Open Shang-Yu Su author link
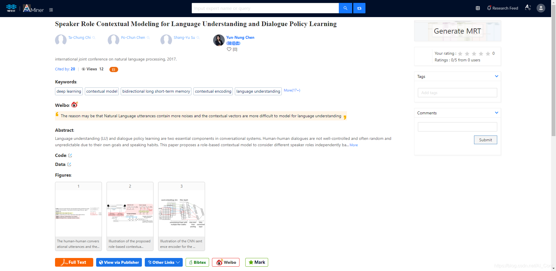This screenshot has height=271, width=556. click(x=184, y=38)
